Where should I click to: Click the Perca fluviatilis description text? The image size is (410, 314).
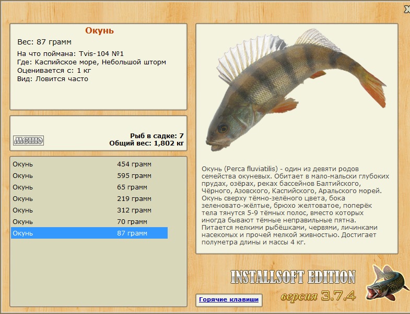pyautogui.click(x=296, y=205)
